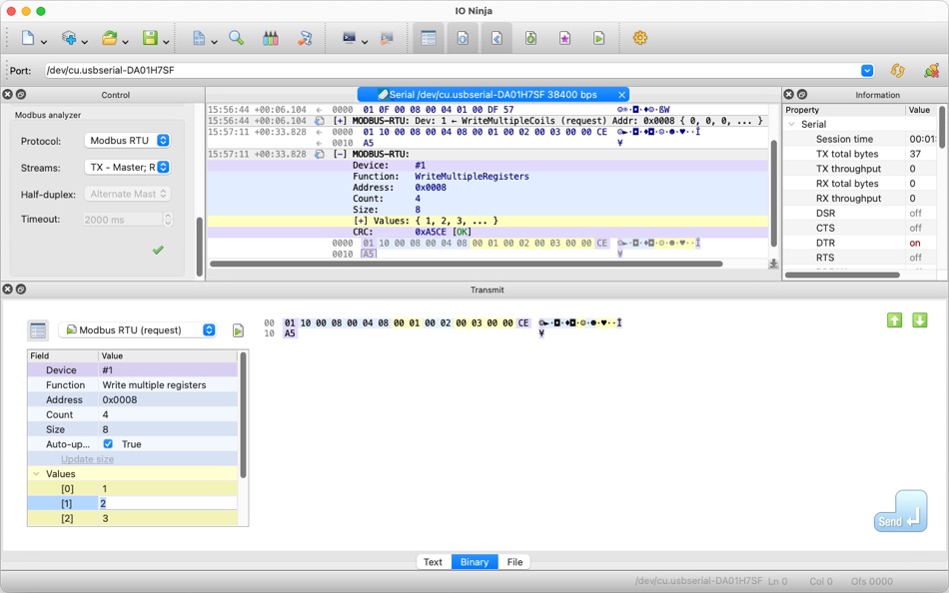Image resolution: width=949 pixels, height=593 pixels.
Task: Open settings with the orange gear icon
Action: pyautogui.click(x=639, y=38)
